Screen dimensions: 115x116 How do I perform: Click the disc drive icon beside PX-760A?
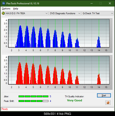tap(3, 13)
